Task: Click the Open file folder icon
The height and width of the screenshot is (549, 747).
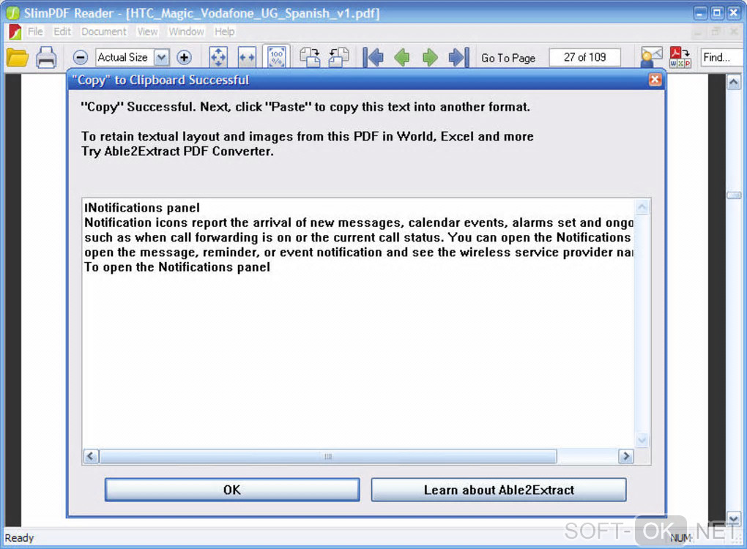Action: pos(17,58)
